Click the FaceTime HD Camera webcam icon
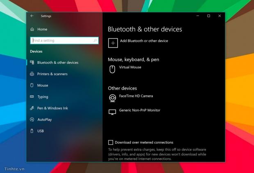The image size is (254, 173). click(112, 98)
